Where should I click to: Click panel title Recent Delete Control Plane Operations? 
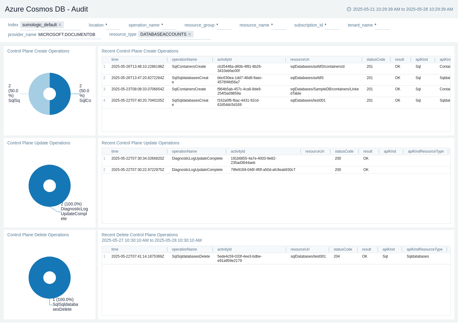(x=140, y=235)
